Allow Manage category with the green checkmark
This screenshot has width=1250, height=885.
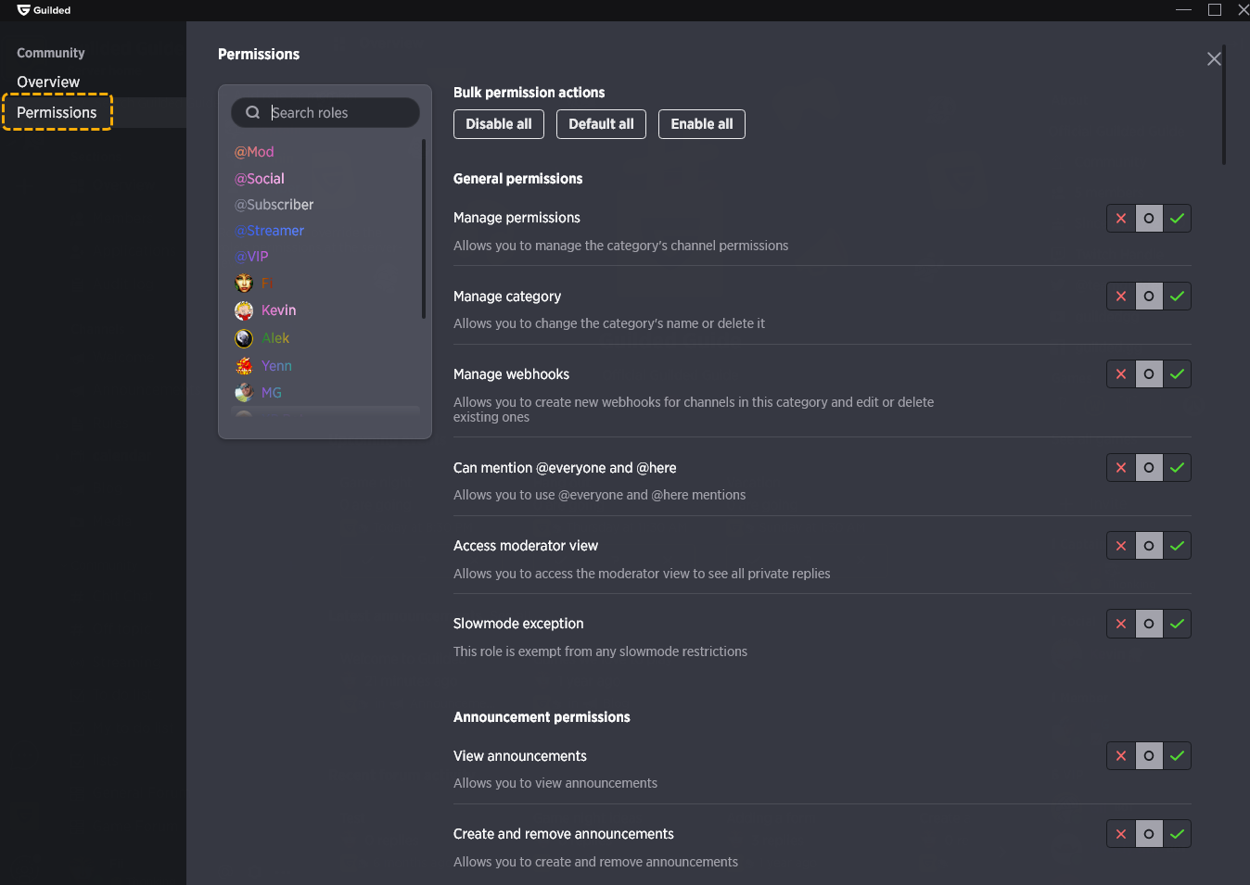[1177, 297]
